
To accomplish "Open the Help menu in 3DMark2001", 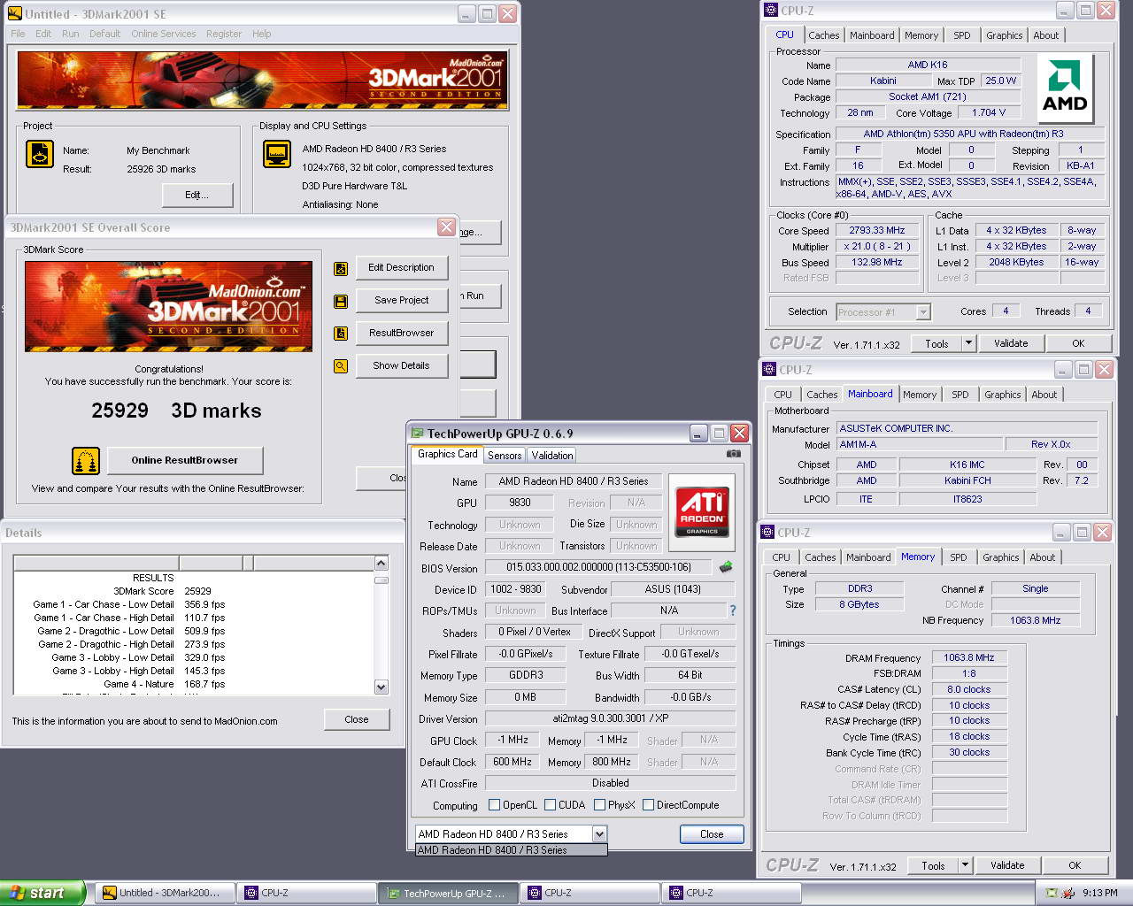I will click(x=262, y=34).
